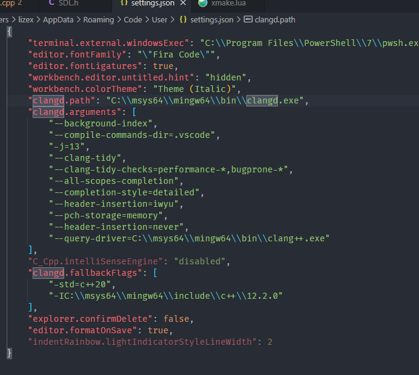Close the settings.json tab

point(183,3)
